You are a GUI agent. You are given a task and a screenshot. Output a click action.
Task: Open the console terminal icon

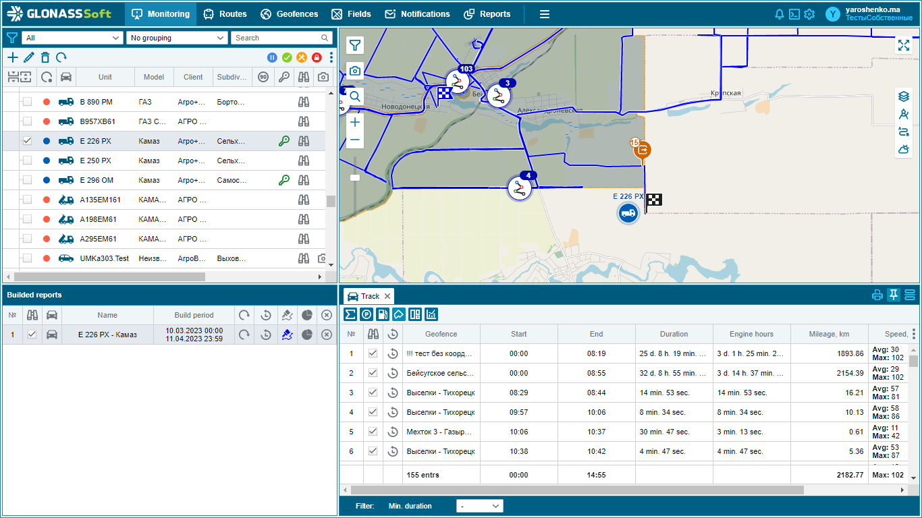click(794, 14)
